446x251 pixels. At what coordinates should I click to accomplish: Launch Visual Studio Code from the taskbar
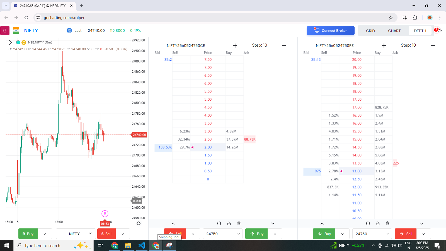click(142, 246)
